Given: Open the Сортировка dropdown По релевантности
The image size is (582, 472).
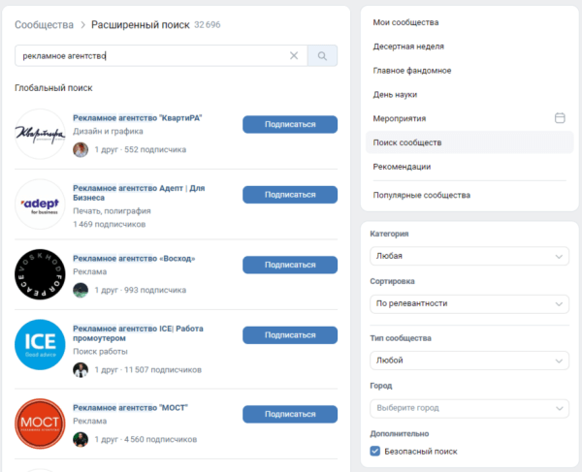Looking at the screenshot, I should pos(469,303).
